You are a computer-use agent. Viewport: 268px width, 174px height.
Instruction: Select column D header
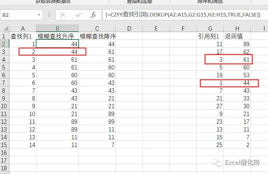point(129,28)
